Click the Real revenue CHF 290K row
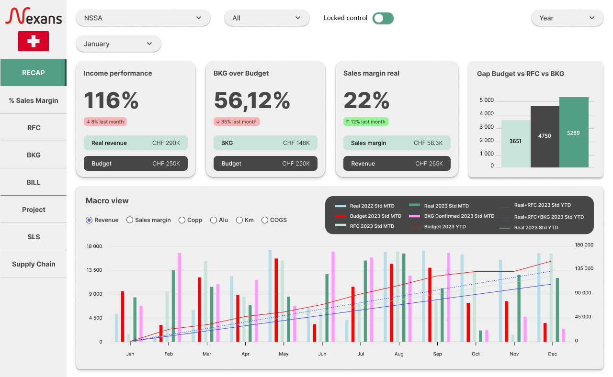 pos(136,143)
